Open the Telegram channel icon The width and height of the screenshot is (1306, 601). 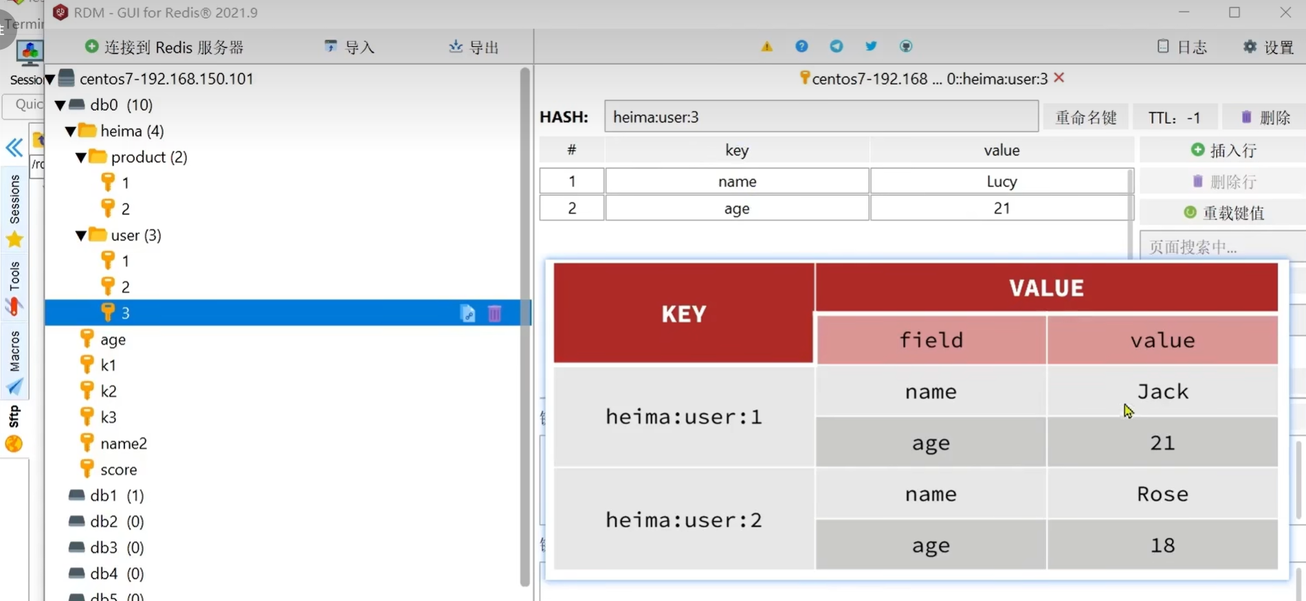pyautogui.click(x=837, y=46)
